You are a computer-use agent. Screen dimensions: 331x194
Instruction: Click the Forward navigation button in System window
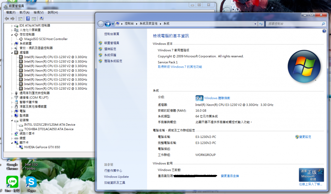[x=108, y=24]
